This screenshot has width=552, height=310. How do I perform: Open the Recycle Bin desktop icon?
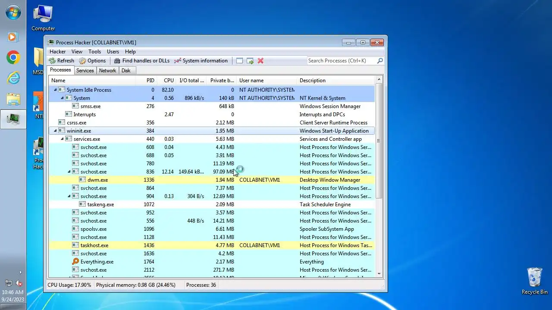[535, 281]
